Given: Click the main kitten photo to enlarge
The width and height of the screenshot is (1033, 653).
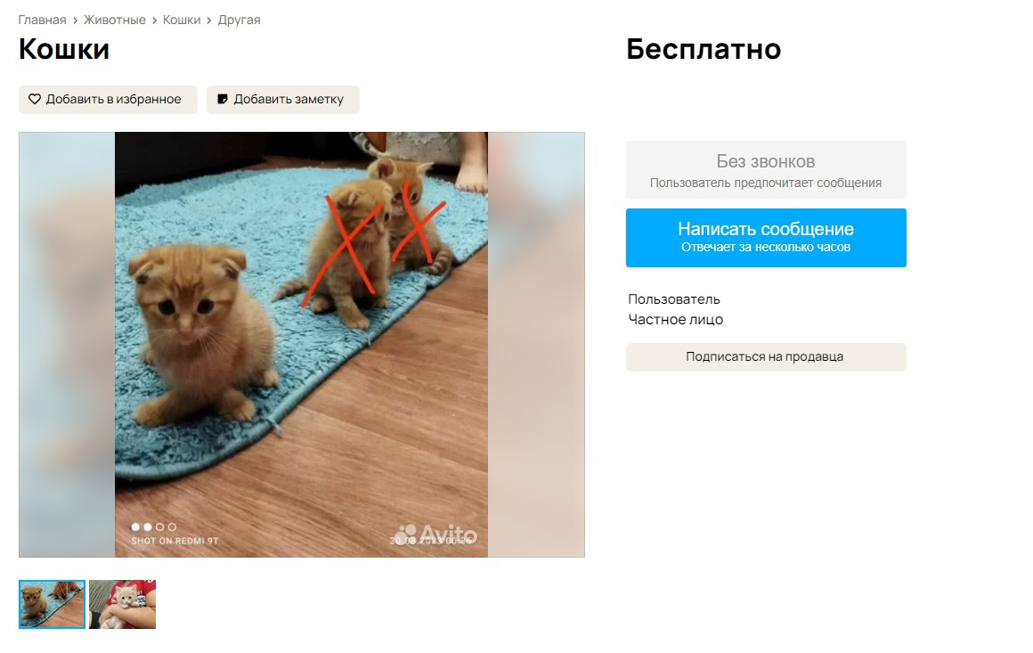Looking at the screenshot, I should coord(302,345).
